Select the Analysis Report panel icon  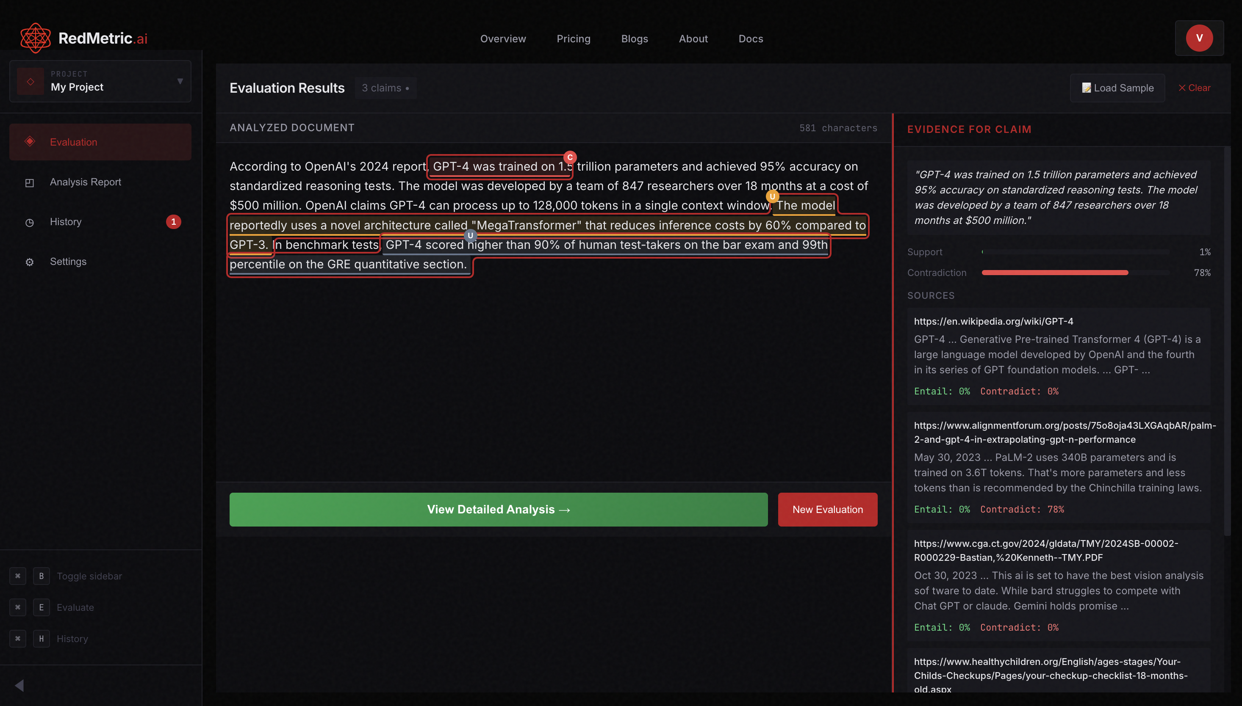30,182
